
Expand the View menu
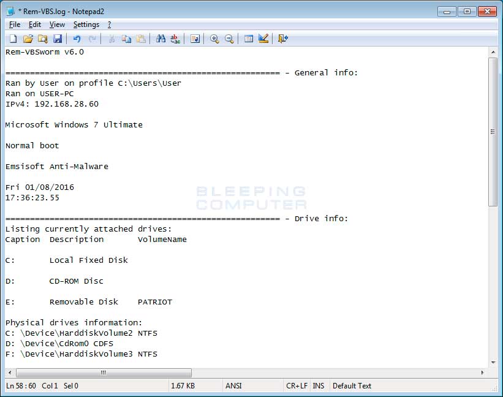click(x=57, y=25)
